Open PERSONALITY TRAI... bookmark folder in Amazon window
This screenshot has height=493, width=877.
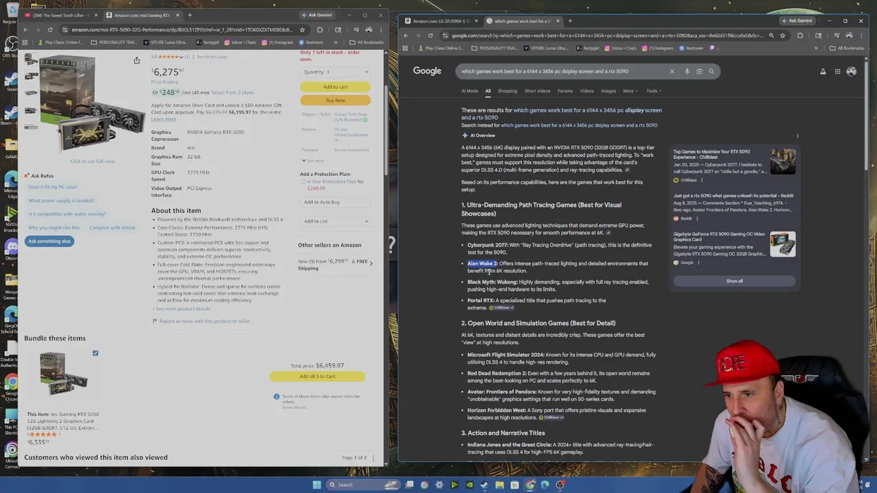coord(114,42)
